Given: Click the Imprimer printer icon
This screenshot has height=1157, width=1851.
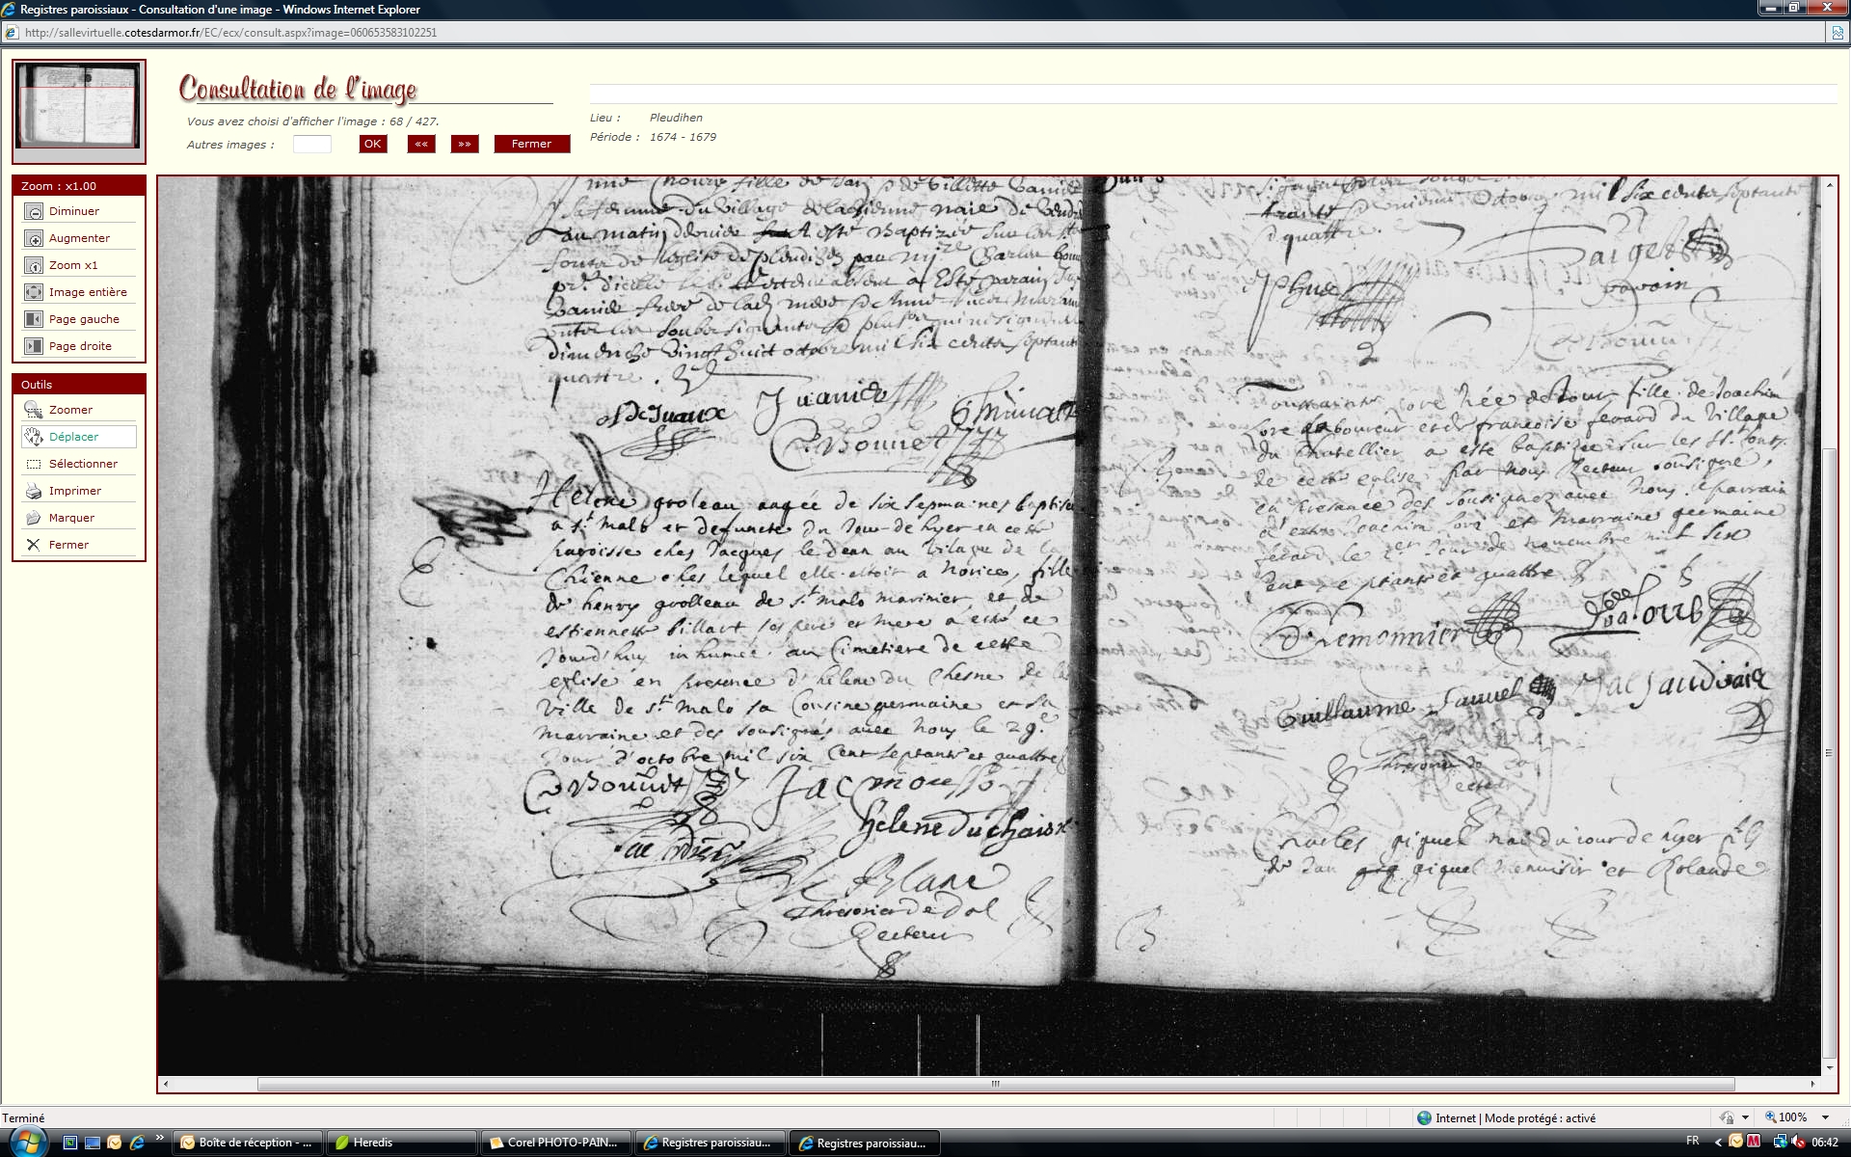Looking at the screenshot, I should 34,492.
